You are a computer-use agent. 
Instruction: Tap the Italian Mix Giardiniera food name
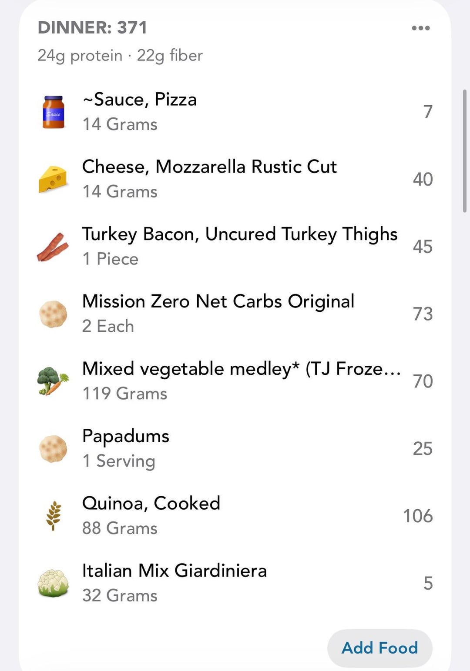tap(175, 571)
